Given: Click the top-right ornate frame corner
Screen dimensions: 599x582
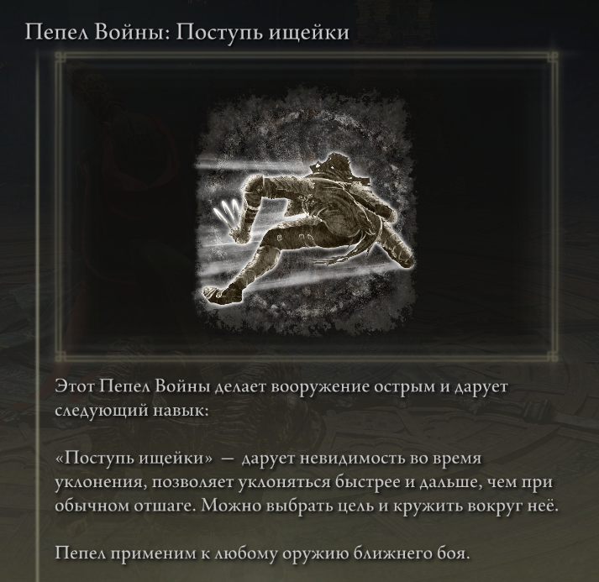Looking at the screenshot, I should tap(553, 58).
